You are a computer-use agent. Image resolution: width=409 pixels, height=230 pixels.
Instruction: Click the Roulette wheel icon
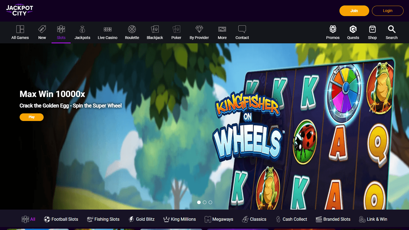click(x=132, y=29)
